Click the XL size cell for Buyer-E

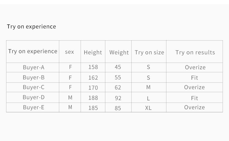coord(148,108)
